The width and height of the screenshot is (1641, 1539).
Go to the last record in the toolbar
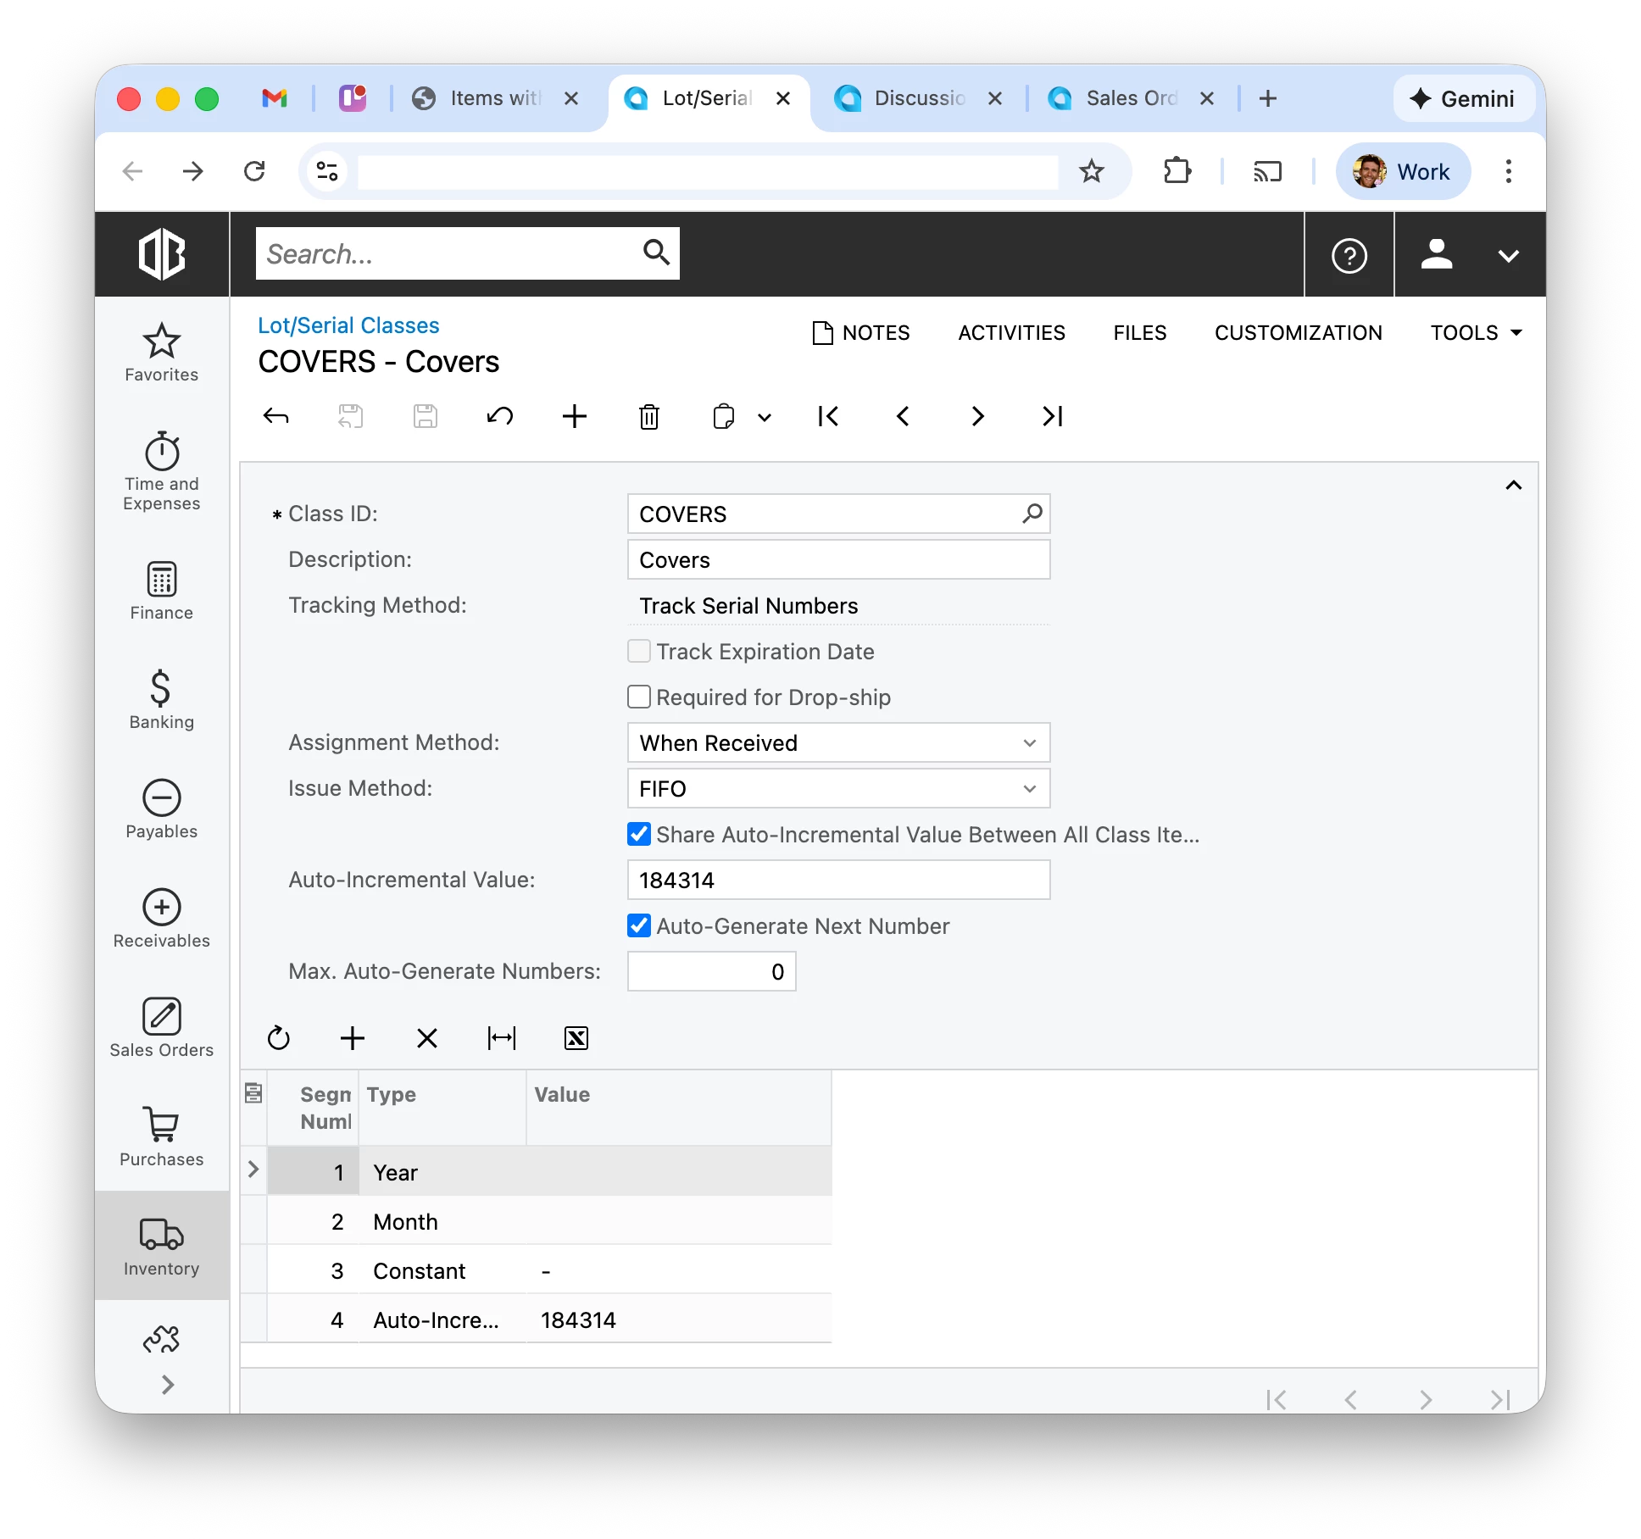coord(1052,416)
